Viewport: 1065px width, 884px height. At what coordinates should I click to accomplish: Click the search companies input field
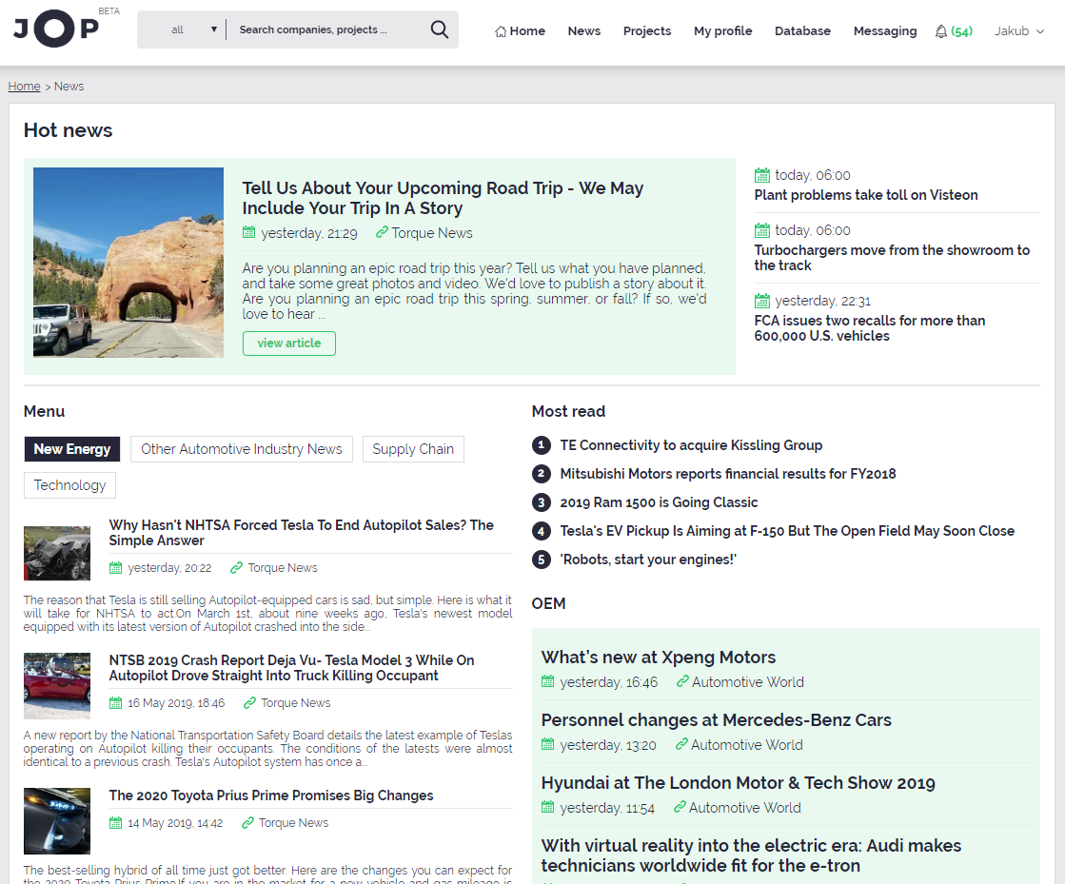click(328, 29)
